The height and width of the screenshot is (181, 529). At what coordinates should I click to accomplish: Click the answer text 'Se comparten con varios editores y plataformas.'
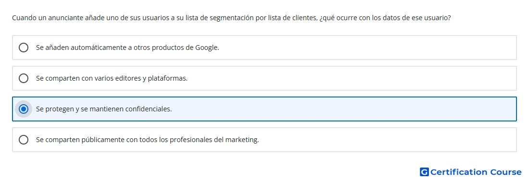pos(112,78)
